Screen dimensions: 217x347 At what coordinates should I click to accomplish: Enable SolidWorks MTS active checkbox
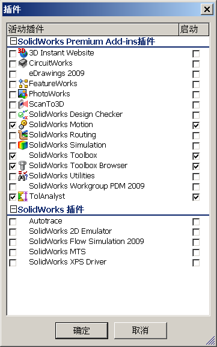[13, 252]
